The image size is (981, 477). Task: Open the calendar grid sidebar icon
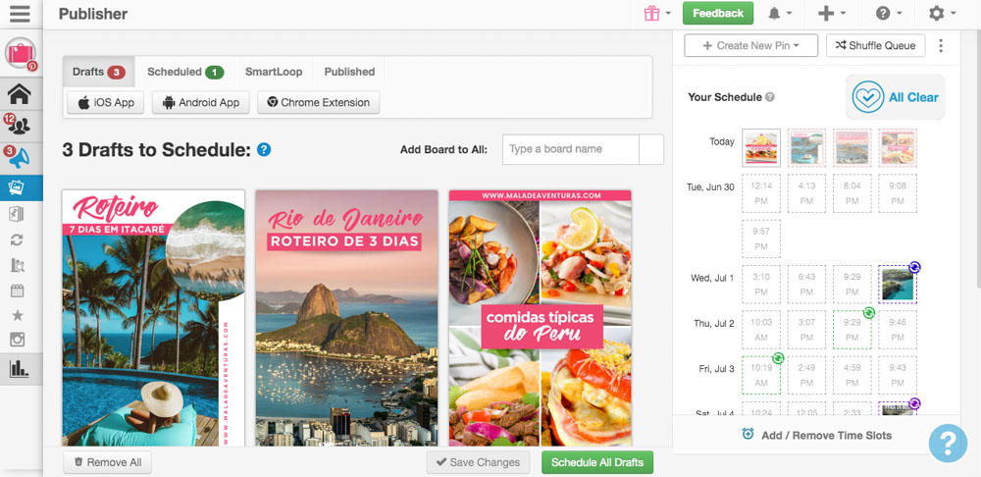coord(17,291)
